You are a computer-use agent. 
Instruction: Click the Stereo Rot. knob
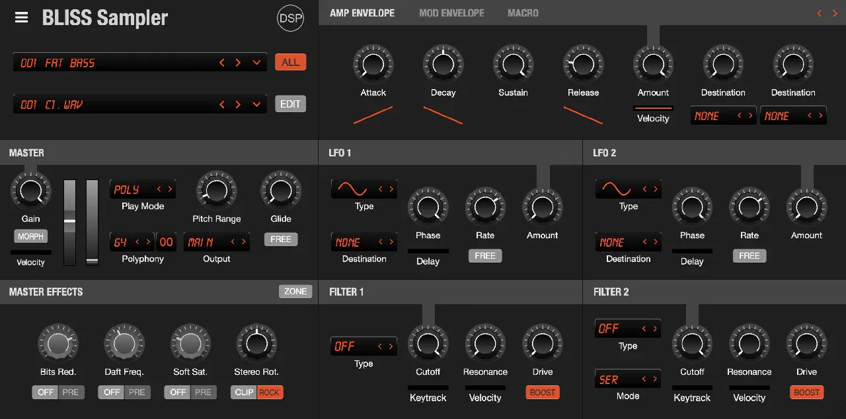(256, 344)
